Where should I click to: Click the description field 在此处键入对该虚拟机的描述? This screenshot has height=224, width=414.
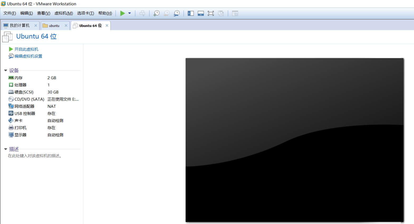tap(35, 156)
